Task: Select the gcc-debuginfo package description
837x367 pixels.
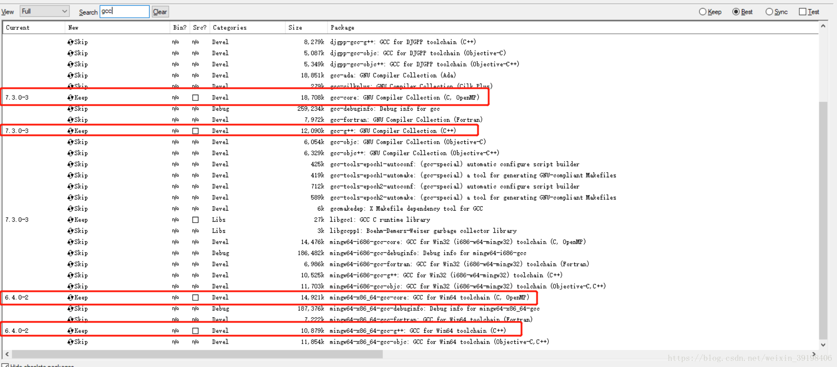Action: (385, 108)
